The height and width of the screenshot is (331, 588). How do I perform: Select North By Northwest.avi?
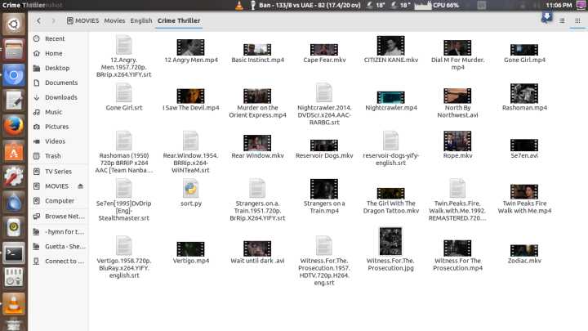click(457, 104)
